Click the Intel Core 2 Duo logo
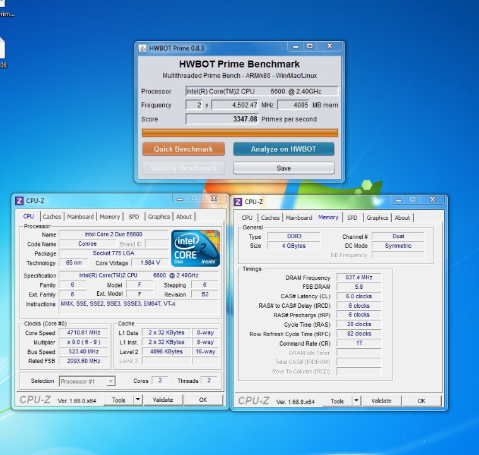 point(196,248)
